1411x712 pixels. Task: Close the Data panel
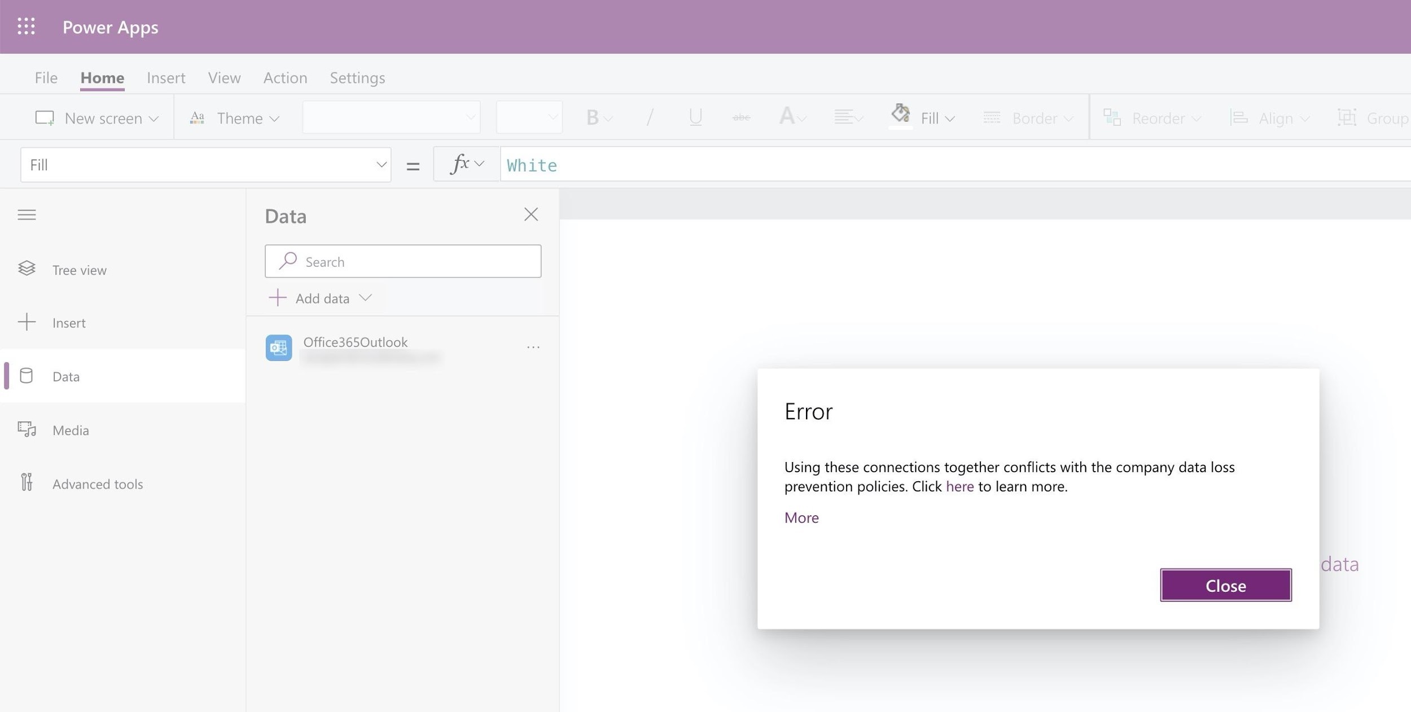click(x=531, y=214)
